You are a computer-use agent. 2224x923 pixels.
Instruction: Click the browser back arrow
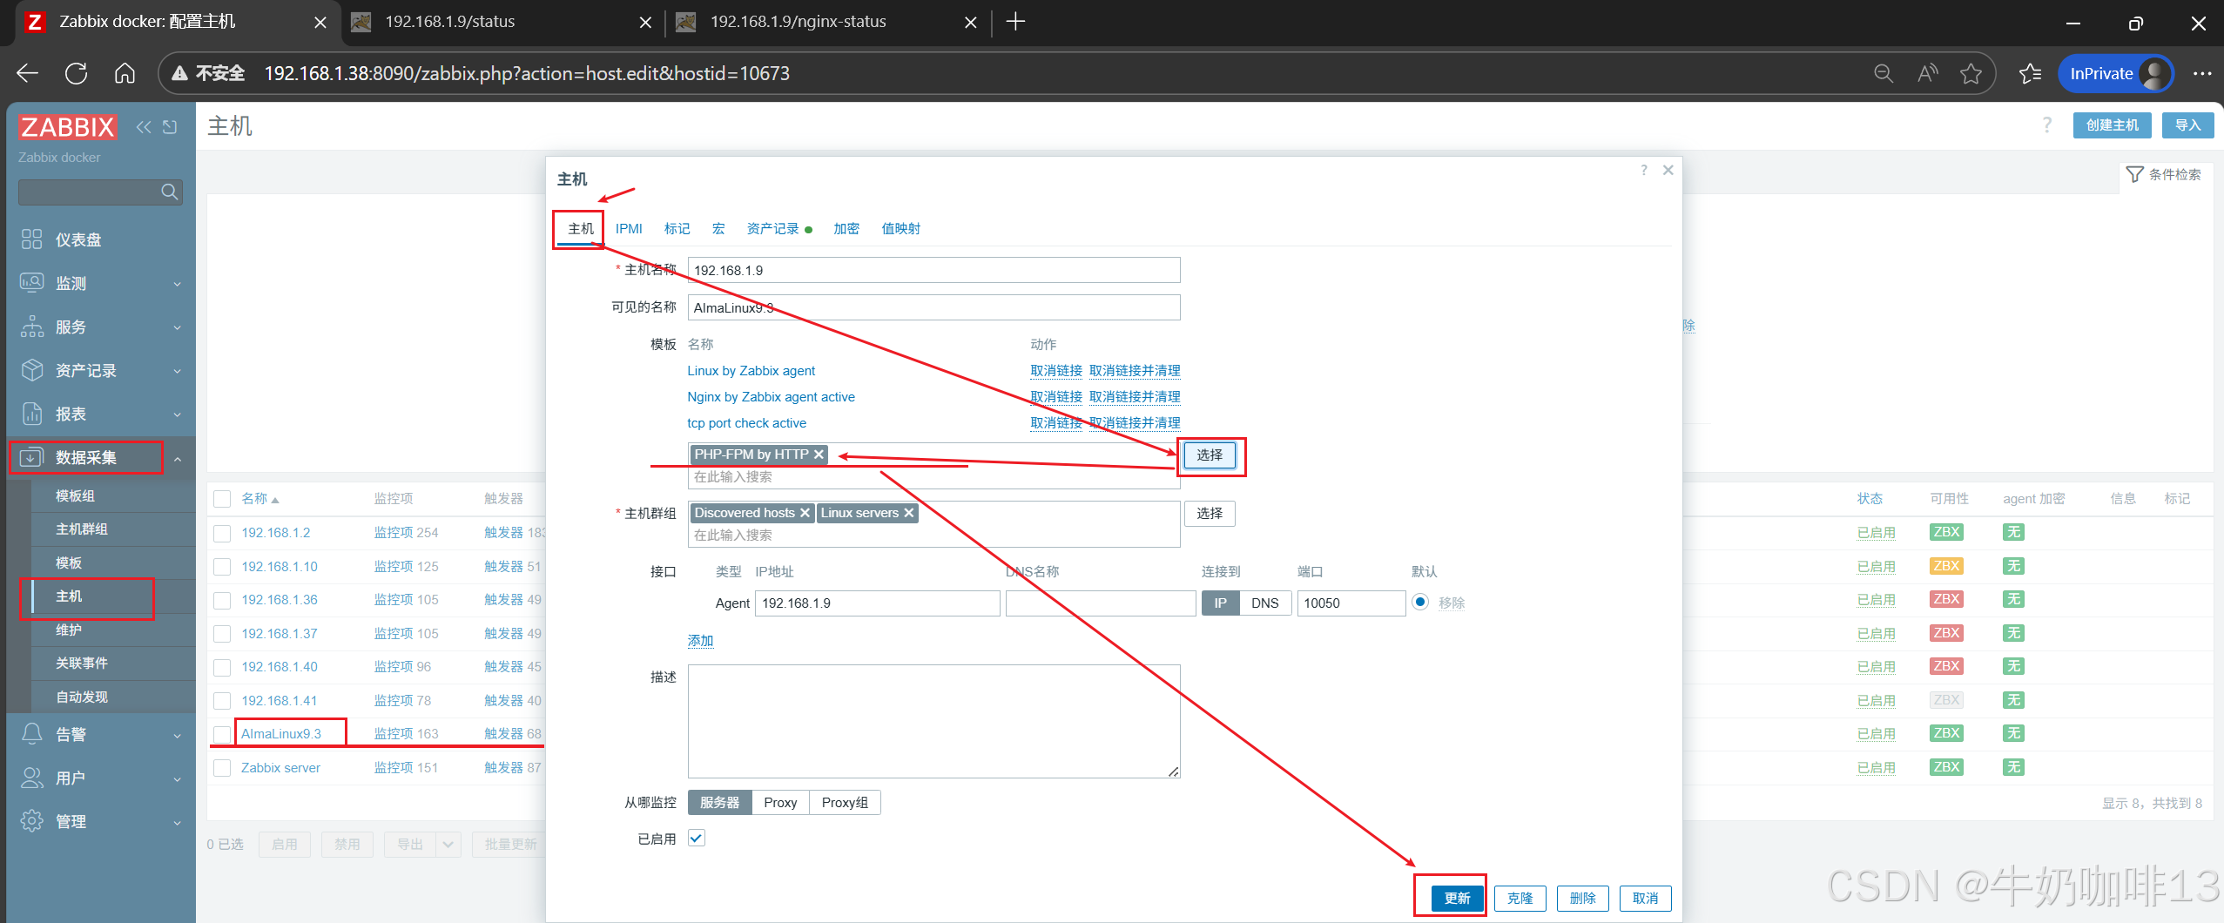(x=27, y=73)
